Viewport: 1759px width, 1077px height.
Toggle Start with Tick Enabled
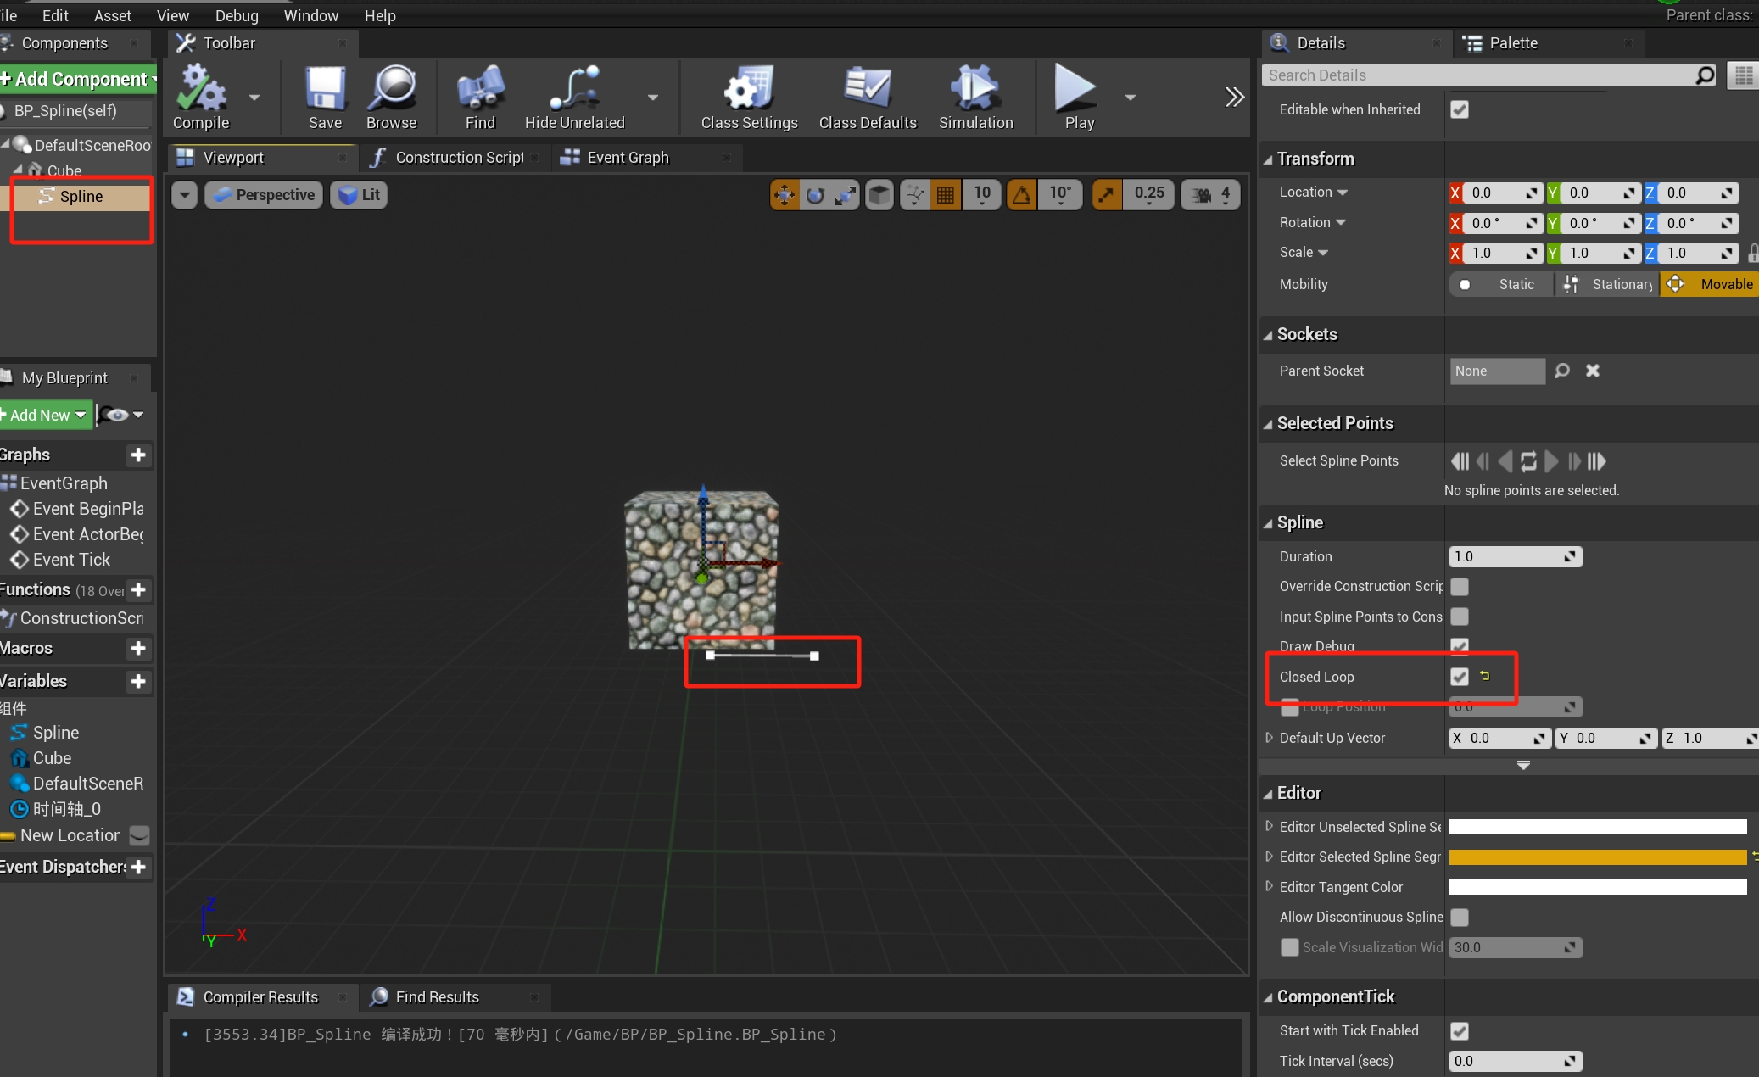coord(1460,1031)
